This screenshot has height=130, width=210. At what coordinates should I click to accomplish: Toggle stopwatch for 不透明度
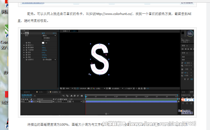click(x=26, y=50)
